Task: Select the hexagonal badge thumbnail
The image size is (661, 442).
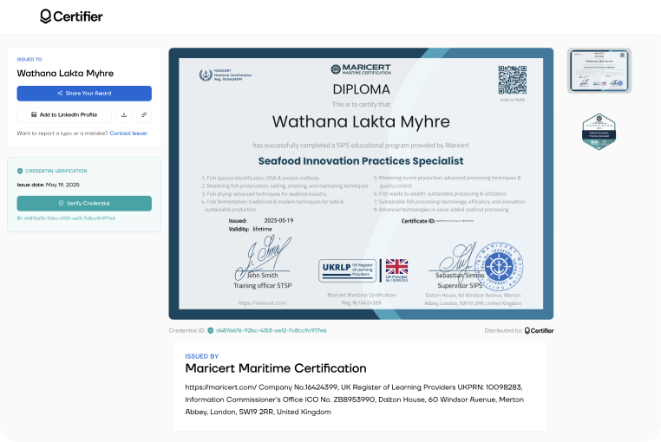Action: point(599,132)
